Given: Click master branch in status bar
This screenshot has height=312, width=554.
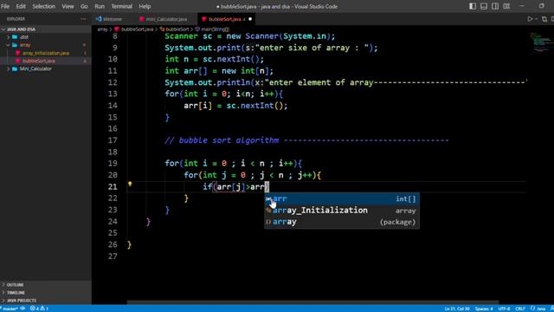Looking at the screenshot, I should (10, 309).
